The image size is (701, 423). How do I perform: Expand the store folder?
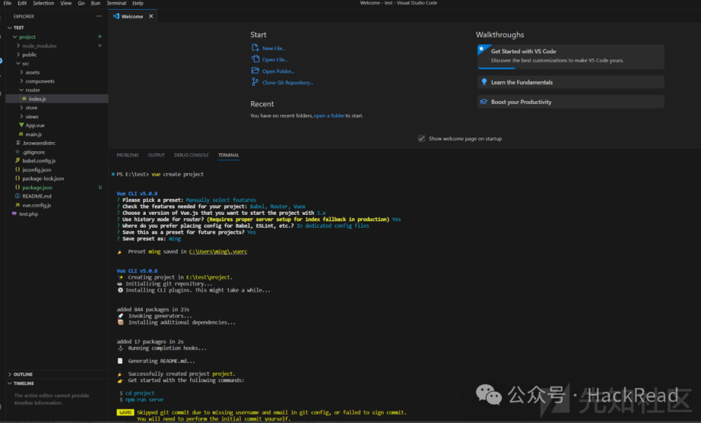[21, 108]
